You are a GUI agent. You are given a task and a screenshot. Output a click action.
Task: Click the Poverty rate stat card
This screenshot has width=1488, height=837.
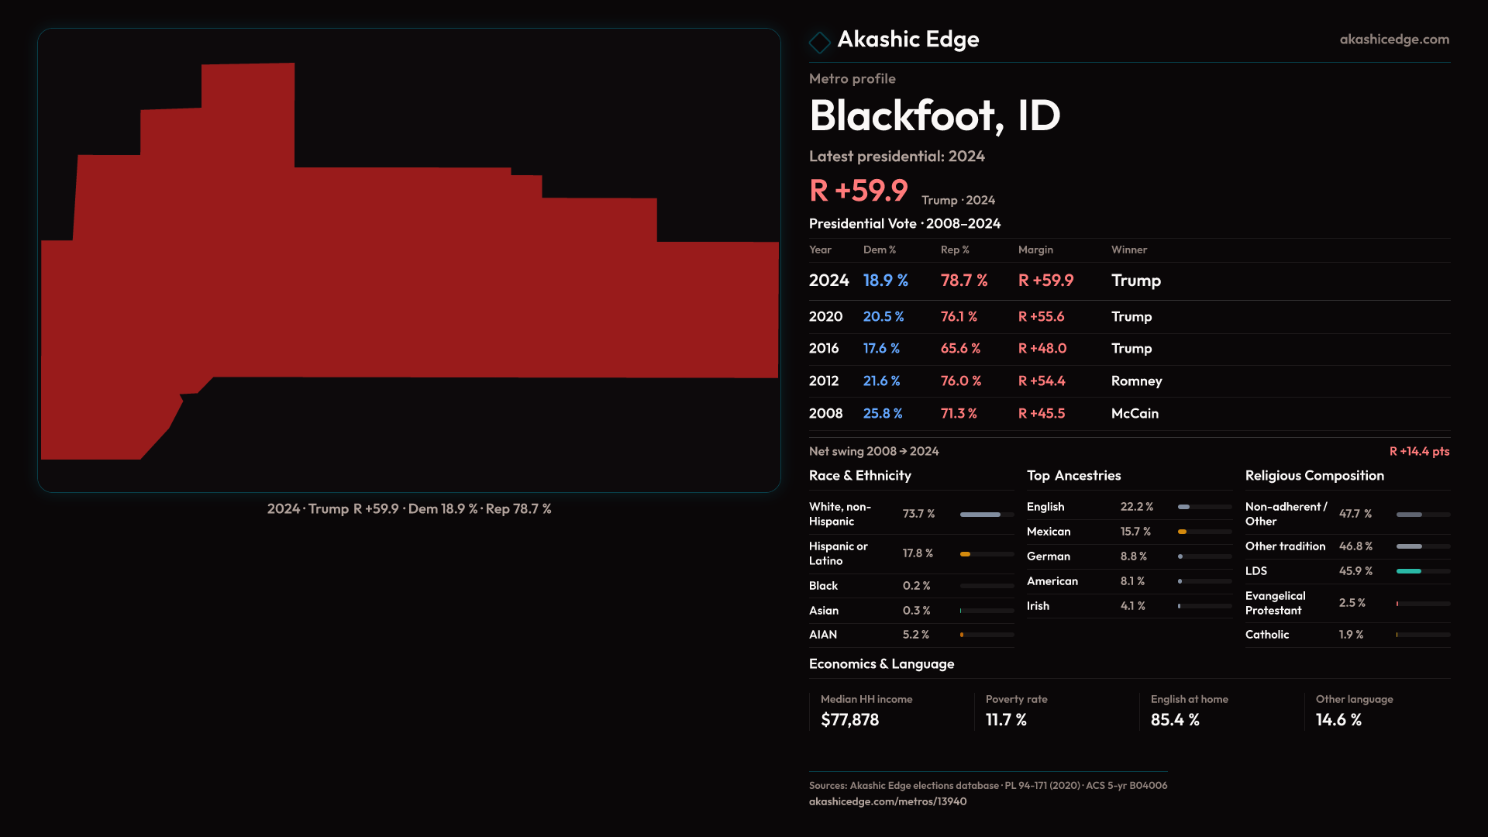click(1015, 711)
